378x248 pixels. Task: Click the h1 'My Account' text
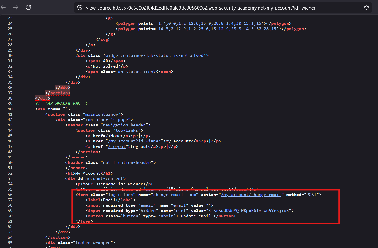point(88,173)
